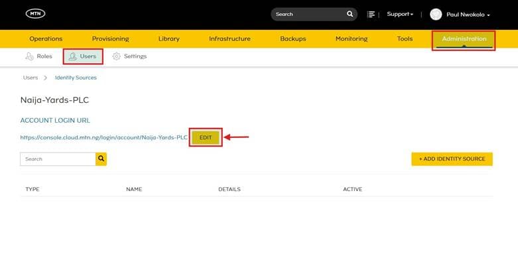Click the yellow magnifier button next to identity search
Viewport: 518px width, 272px height.
101,159
